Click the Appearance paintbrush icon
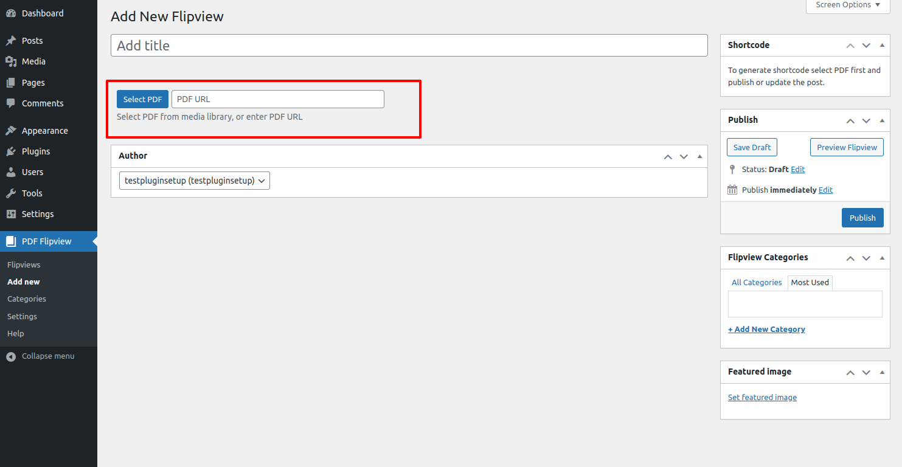 (x=11, y=131)
